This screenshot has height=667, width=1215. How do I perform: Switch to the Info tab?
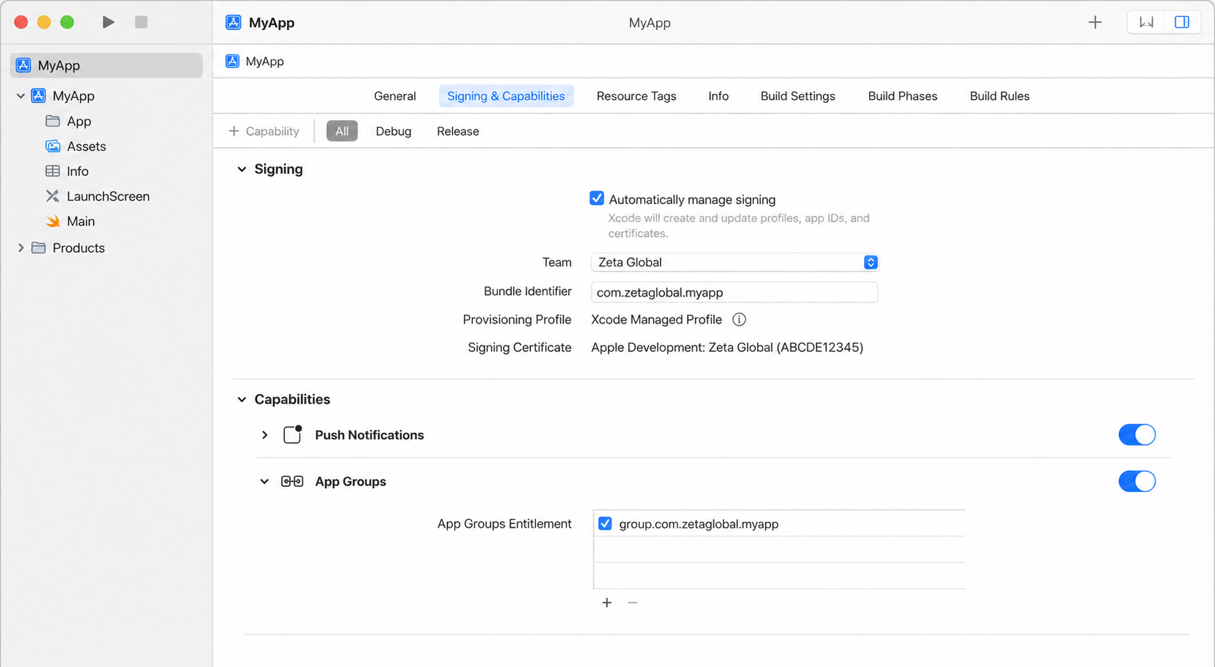(718, 96)
